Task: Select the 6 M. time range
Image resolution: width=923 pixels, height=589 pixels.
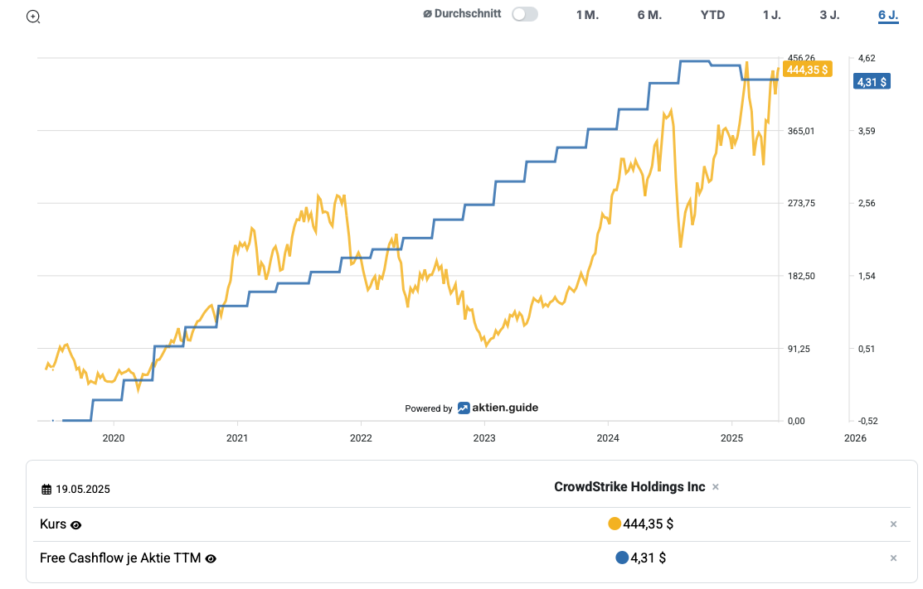Action: (649, 15)
